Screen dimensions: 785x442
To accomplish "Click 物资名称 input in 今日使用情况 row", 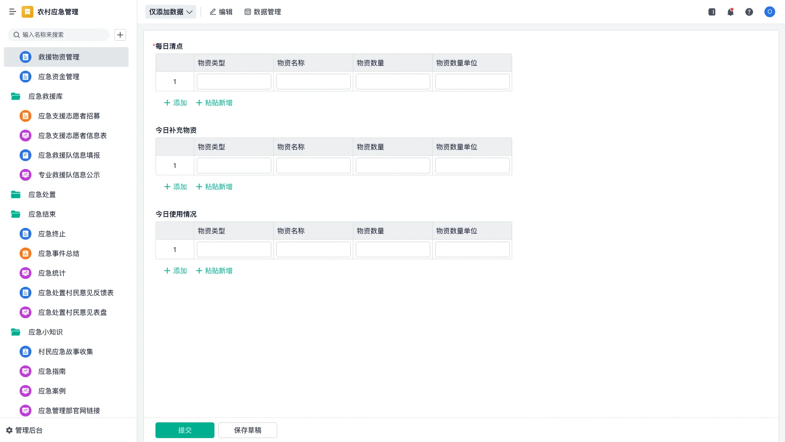I will (x=314, y=249).
